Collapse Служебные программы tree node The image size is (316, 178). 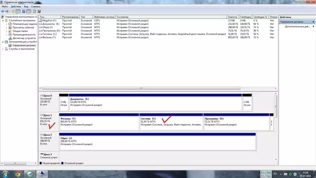pyautogui.click(x=3, y=20)
